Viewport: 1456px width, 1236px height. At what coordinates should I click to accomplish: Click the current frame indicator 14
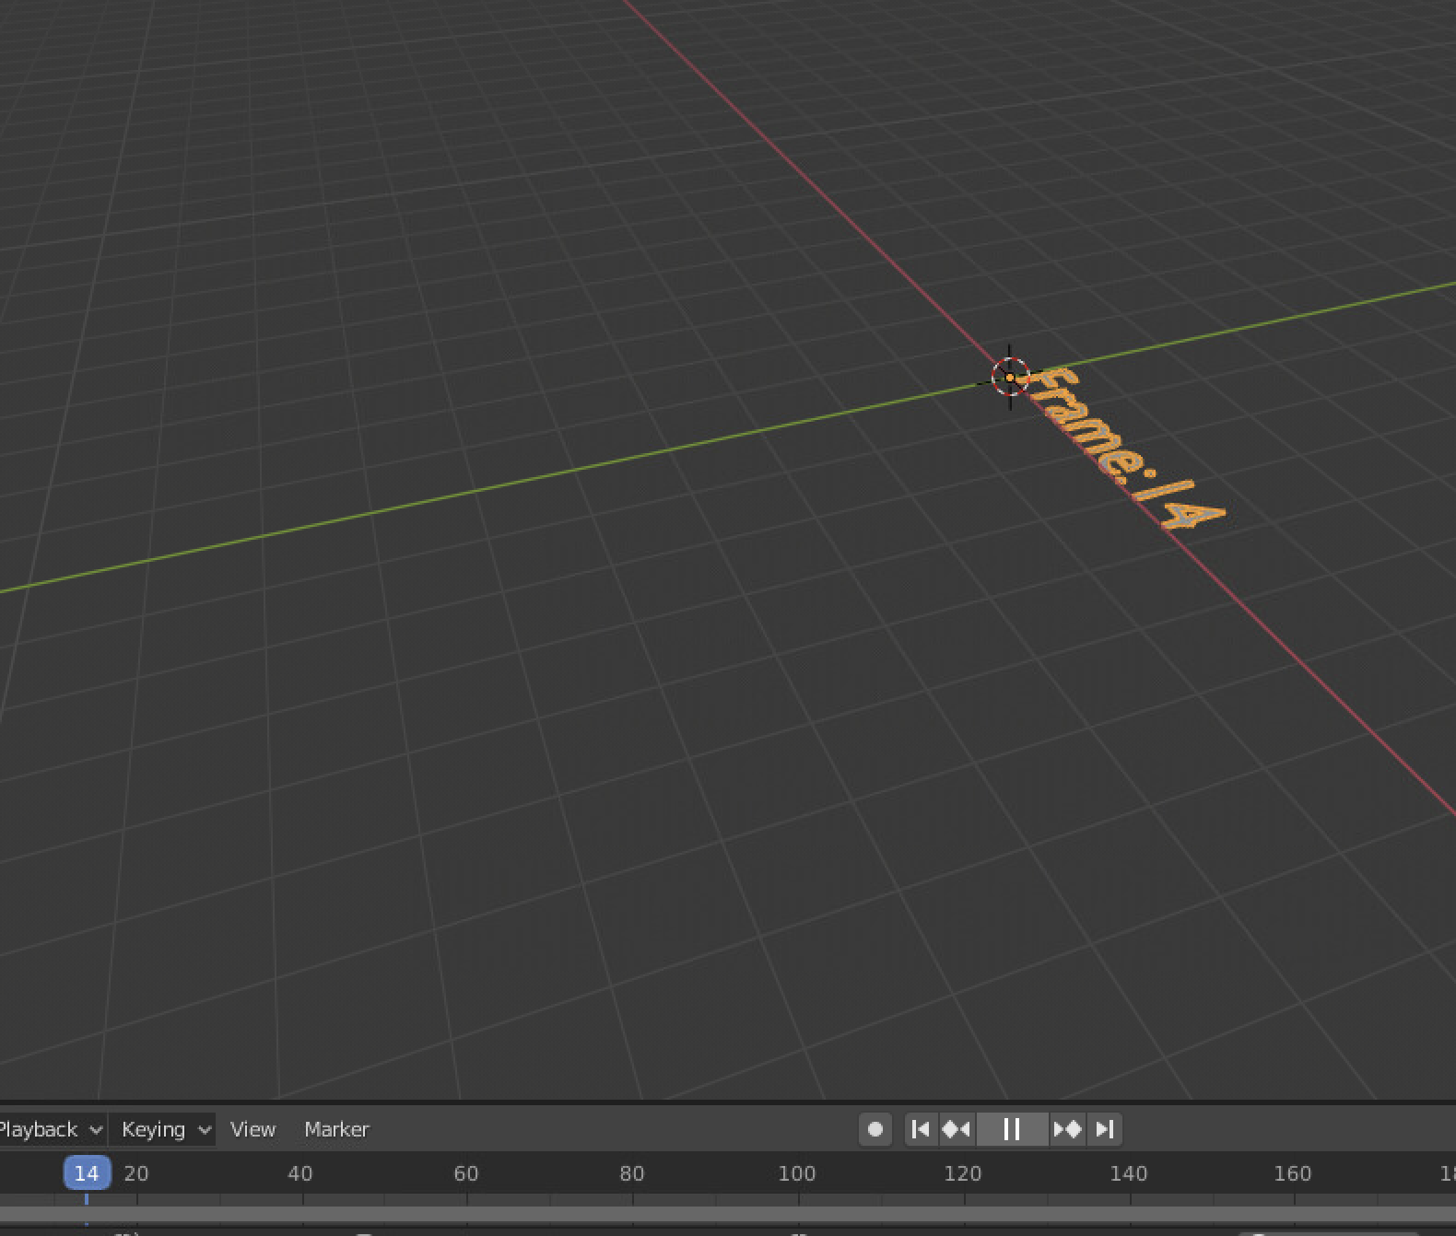(87, 1173)
